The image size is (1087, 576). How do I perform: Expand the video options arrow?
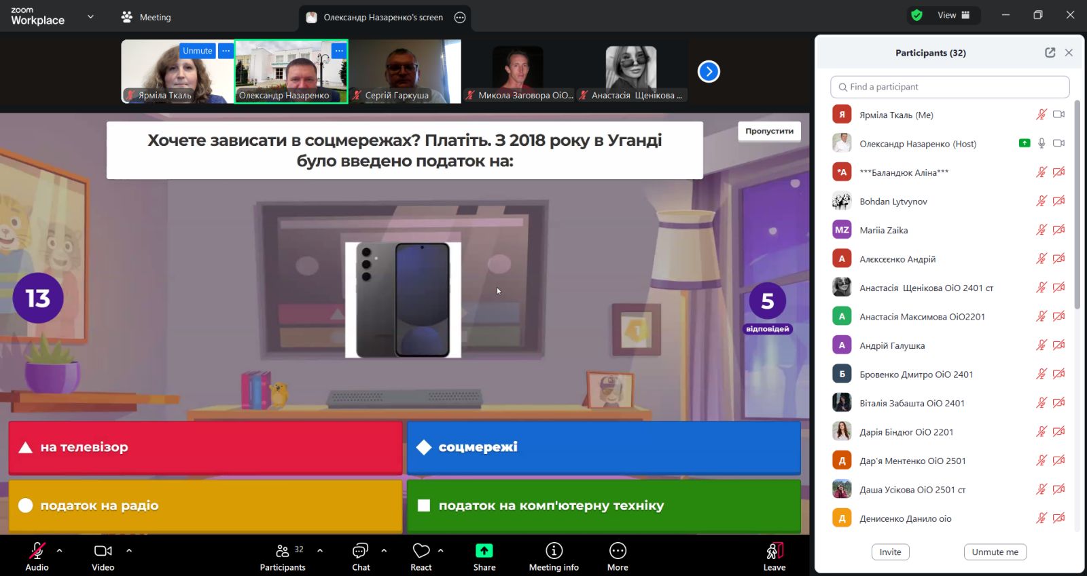click(129, 551)
